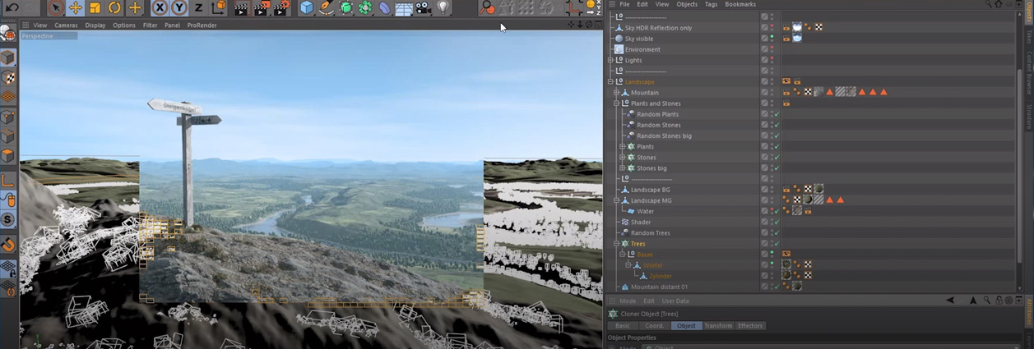Click the Undo arrow icon
The width and height of the screenshot is (1034, 349).
click(x=12, y=7)
